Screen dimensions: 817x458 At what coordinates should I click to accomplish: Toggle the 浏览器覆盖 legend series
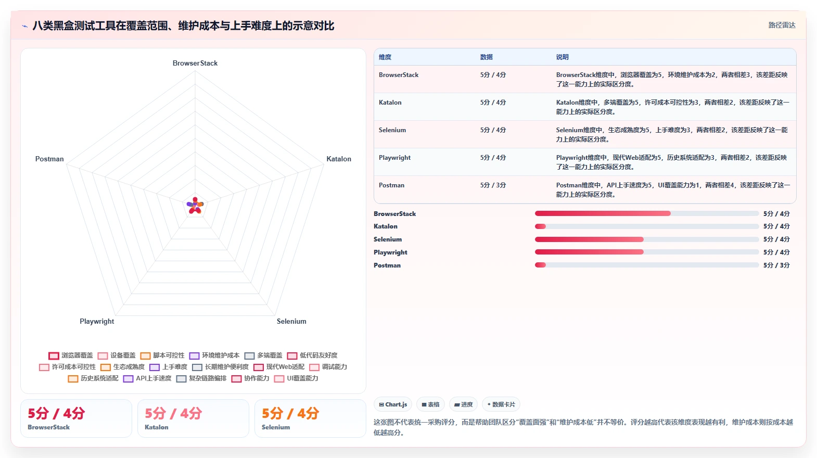pyautogui.click(x=71, y=355)
